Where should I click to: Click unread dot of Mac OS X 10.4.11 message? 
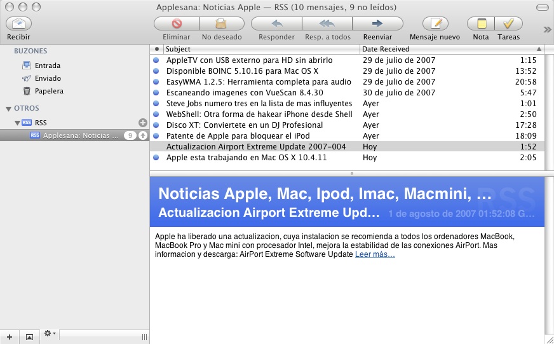click(156, 157)
